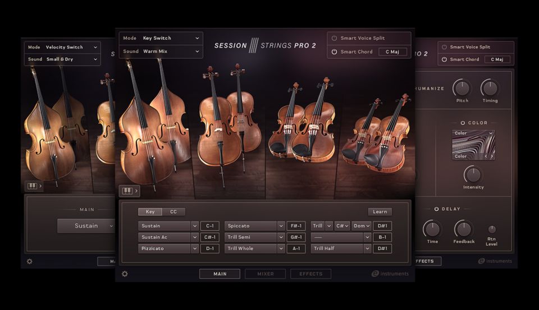This screenshot has width=539, height=310.
Task: Select the CC tab next to Key
Action: pyautogui.click(x=173, y=212)
